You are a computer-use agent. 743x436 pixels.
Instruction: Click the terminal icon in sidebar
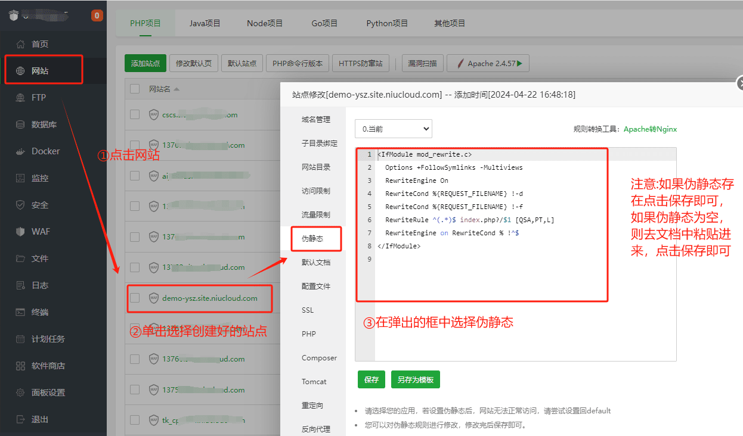tap(21, 312)
